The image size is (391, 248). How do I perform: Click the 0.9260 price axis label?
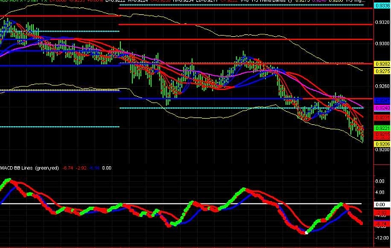point(382,86)
